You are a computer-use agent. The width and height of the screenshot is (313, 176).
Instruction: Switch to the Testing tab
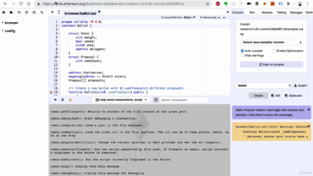coord(282,12)
